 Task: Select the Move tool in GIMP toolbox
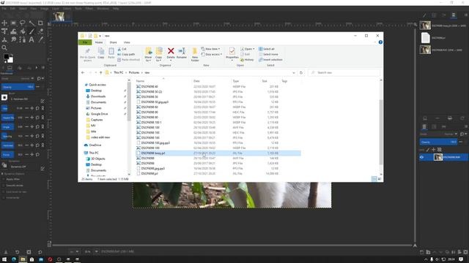4,23
